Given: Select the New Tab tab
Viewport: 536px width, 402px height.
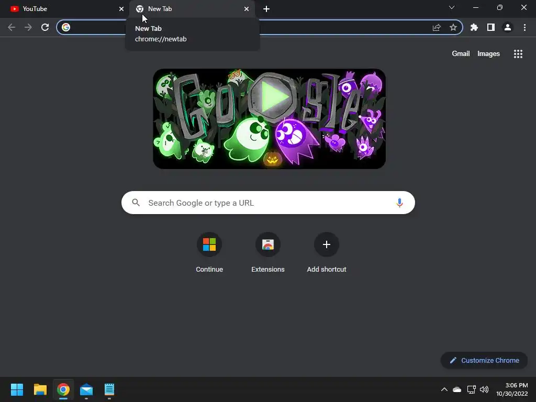Looking at the screenshot, I should click(192, 9).
